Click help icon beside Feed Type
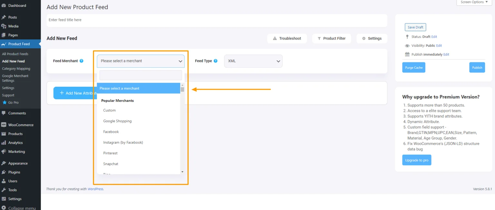Screen dimensions: 495x210 [216, 61]
